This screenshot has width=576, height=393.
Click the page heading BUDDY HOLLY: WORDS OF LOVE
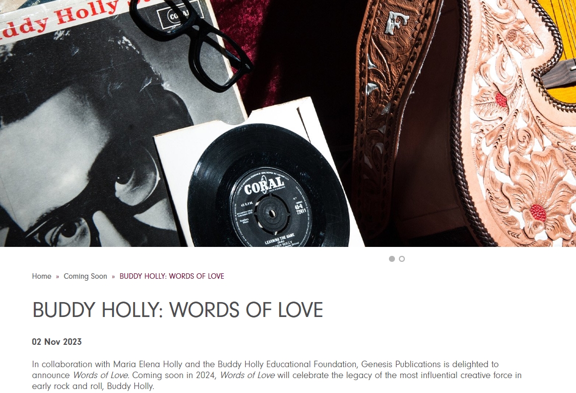point(178,310)
